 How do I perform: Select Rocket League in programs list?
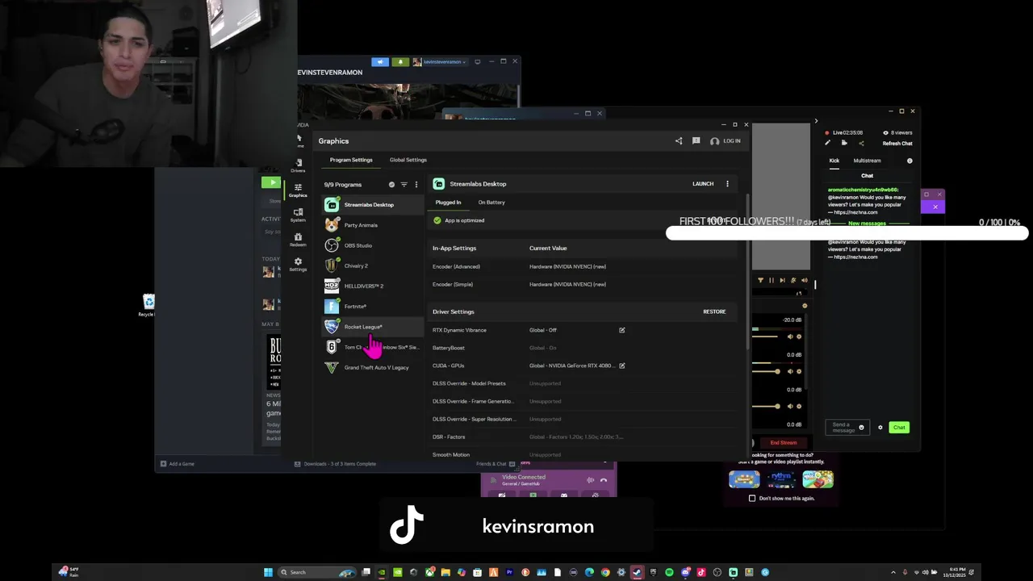373,327
